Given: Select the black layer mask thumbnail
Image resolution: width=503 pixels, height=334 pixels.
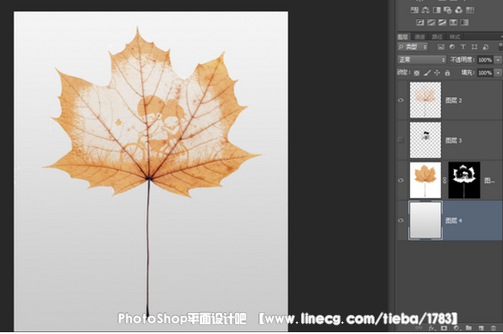Looking at the screenshot, I should point(464,180).
